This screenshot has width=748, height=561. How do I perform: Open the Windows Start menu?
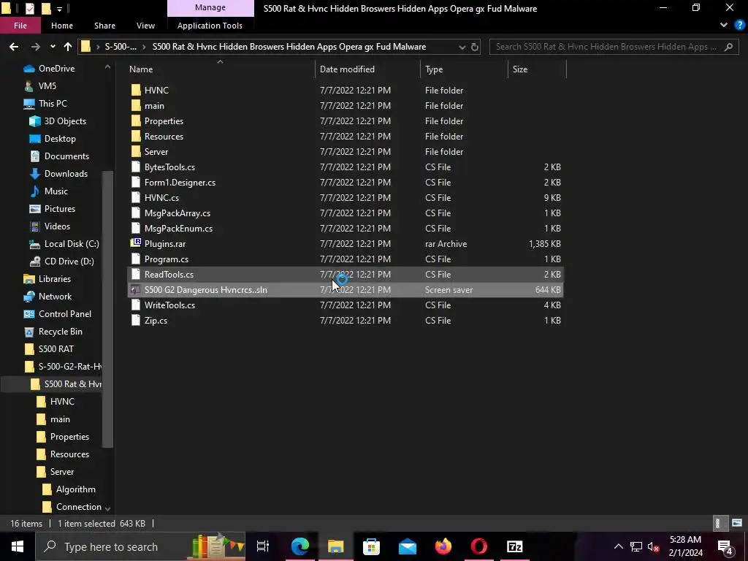point(18,546)
